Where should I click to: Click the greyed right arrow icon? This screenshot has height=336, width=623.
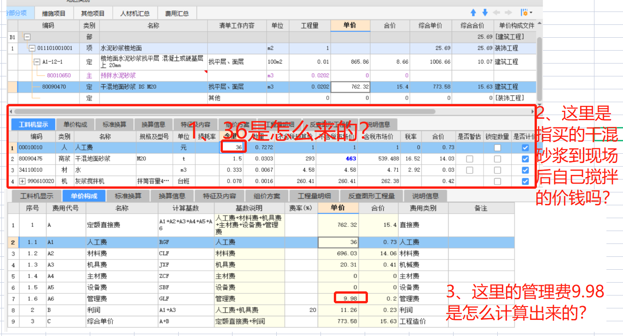point(508,13)
